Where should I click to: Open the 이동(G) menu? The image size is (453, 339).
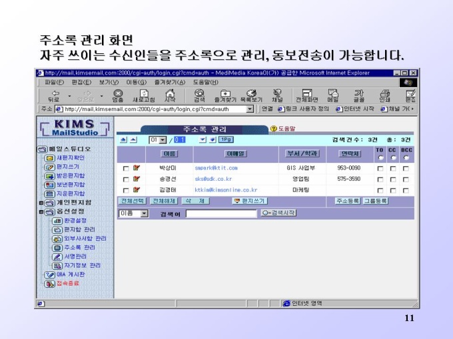[x=136, y=82]
